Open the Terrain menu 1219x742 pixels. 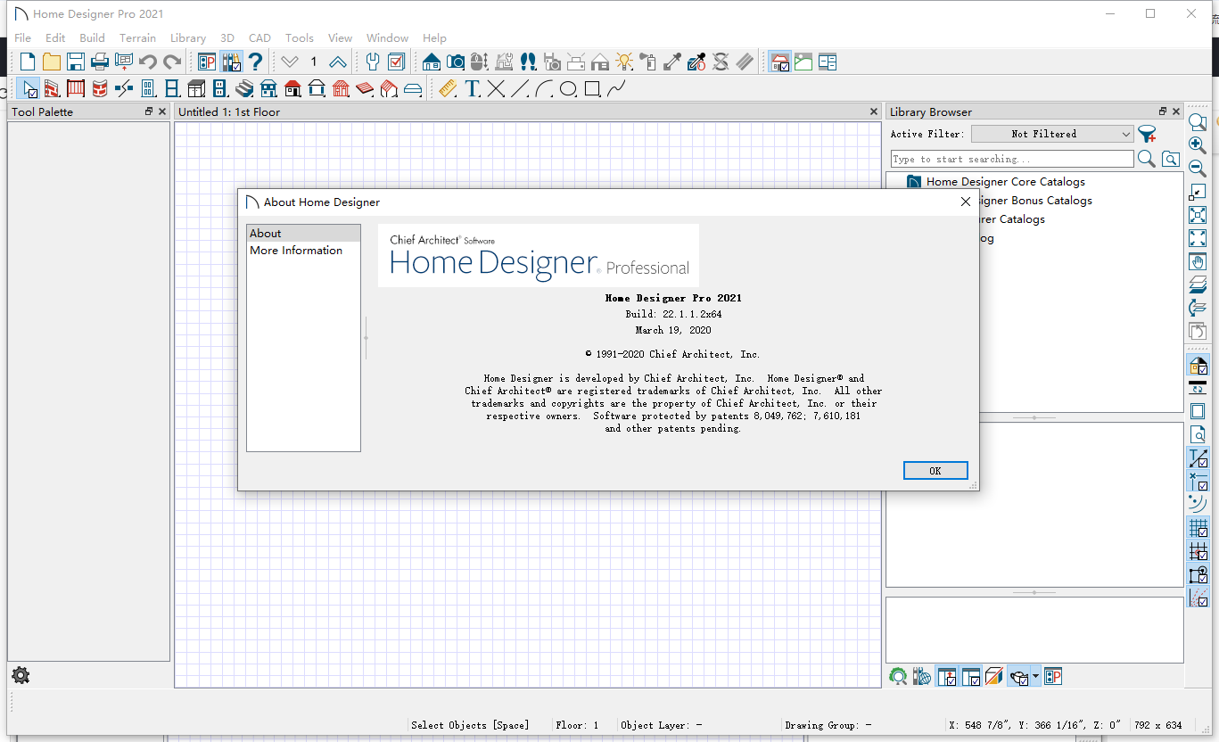137,38
